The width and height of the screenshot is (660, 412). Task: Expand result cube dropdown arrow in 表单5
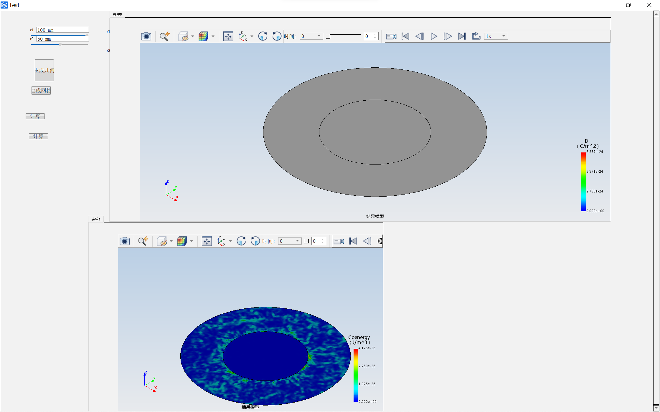[213, 36]
